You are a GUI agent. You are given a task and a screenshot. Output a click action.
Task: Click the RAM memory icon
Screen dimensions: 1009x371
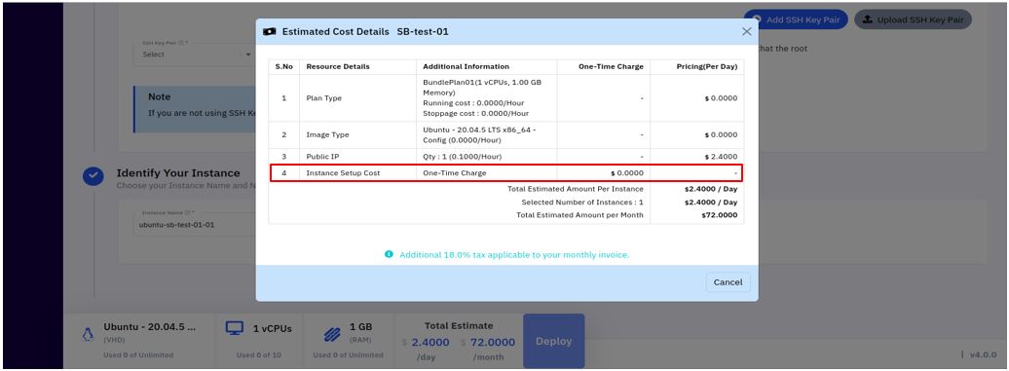click(332, 334)
